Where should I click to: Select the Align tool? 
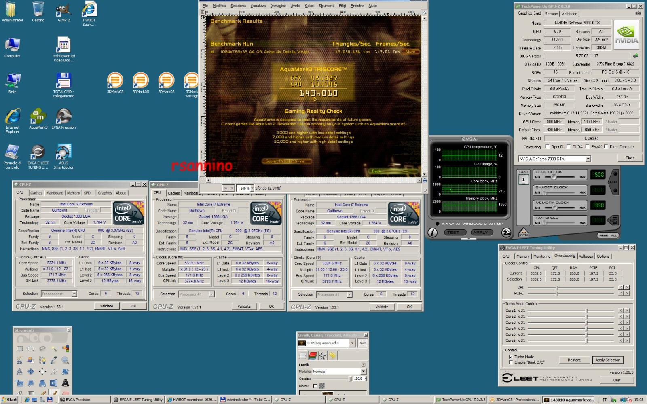[x=42, y=371]
